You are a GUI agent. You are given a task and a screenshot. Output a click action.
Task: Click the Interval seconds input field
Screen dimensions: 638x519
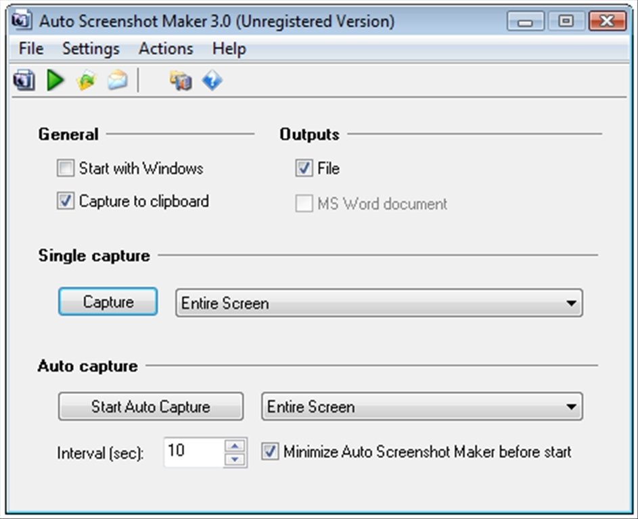(x=194, y=452)
